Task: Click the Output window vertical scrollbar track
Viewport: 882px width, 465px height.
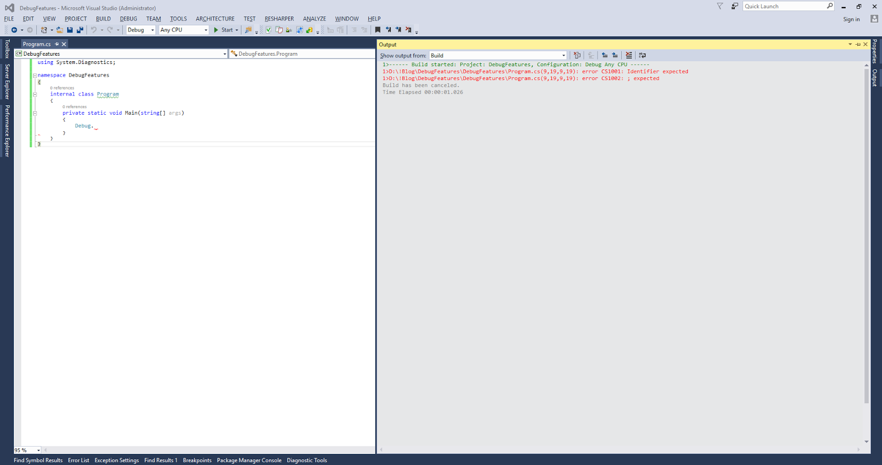Action: 867,254
